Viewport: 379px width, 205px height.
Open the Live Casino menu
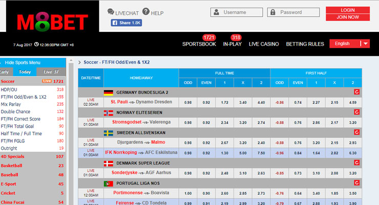pyautogui.click(x=264, y=44)
